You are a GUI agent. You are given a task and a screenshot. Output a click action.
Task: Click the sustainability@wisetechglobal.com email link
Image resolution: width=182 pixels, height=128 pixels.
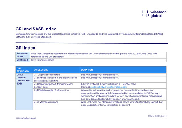pos(109,87)
